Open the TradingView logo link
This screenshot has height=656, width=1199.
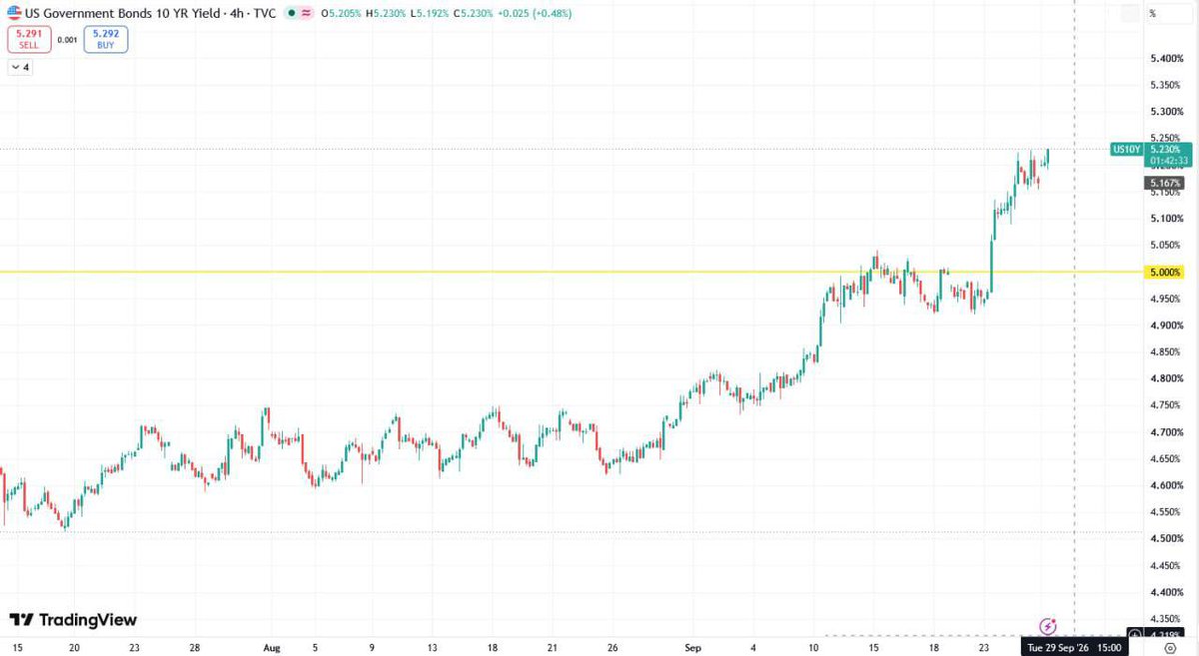[x=73, y=620]
